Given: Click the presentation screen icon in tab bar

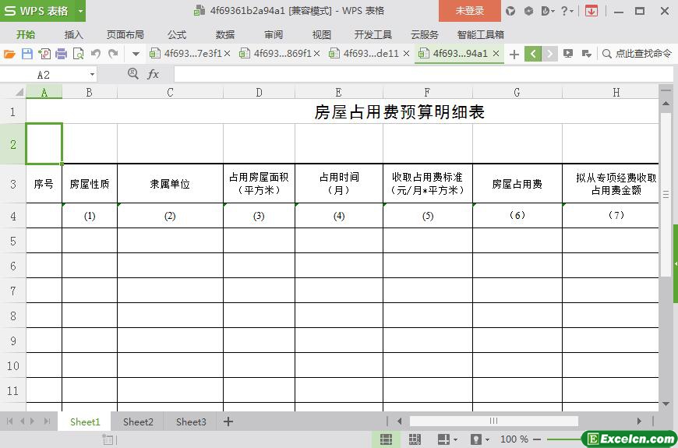Looking at the screenshot, I should click(x=568, y=54).
